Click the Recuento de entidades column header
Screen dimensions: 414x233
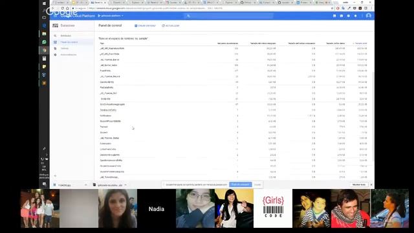point(228,43)
